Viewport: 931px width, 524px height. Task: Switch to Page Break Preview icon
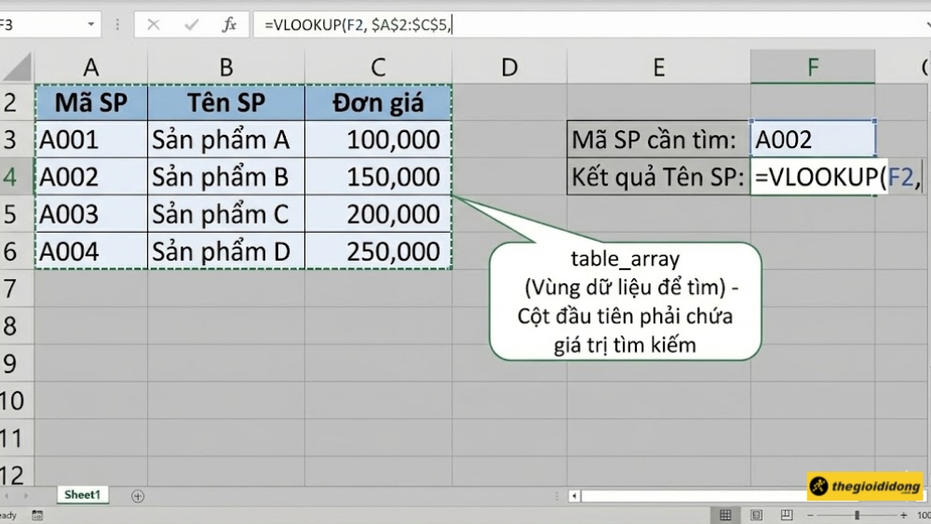[787, 515]
